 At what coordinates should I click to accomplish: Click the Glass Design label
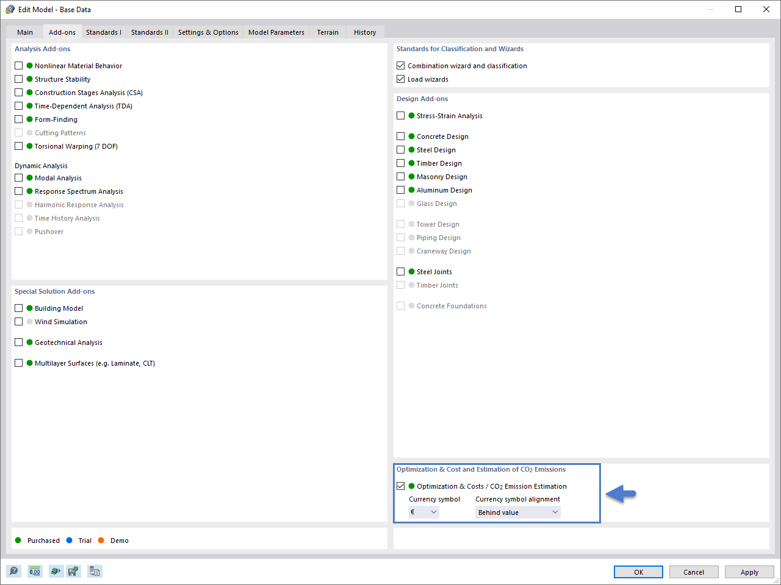point(437,204)
